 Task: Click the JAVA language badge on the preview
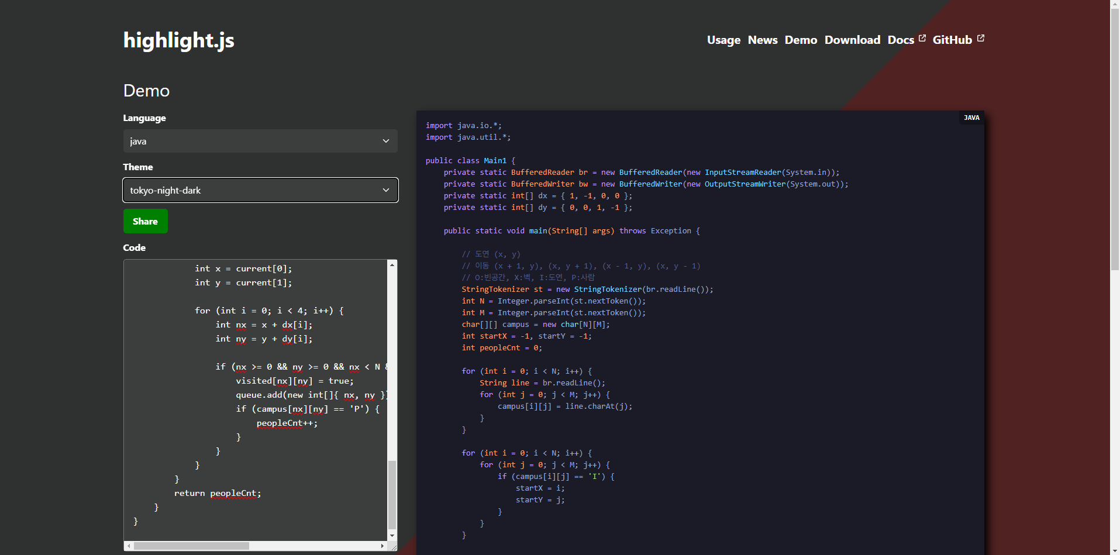coord(971,118)
